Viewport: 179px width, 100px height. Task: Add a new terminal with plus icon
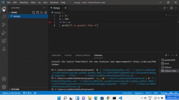[166, 55]
